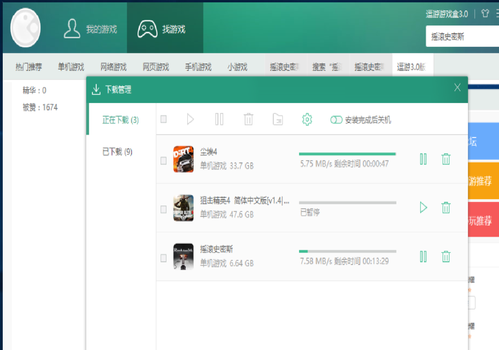
Task: Click the delete-selected trash icon in toolbar
Action: tap(248, 119)
